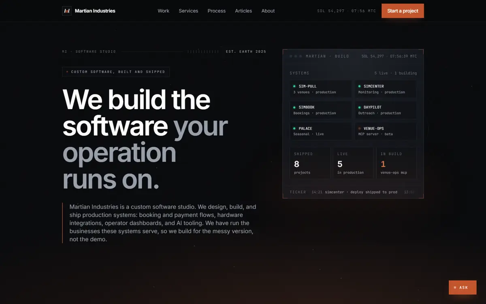Viewport: 486px width, 304px height.
Task: Click the "3 venues · production" subtitle
Action: point(315,92)
